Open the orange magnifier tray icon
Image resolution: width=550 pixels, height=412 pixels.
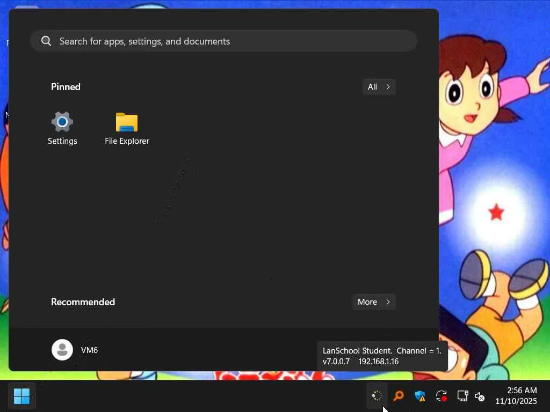click(398, 396)
